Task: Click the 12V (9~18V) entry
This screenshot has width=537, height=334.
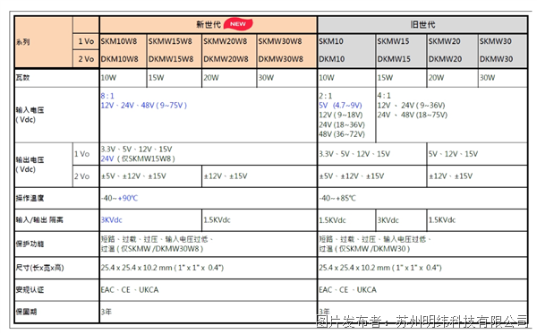Action: click(341, 116)
